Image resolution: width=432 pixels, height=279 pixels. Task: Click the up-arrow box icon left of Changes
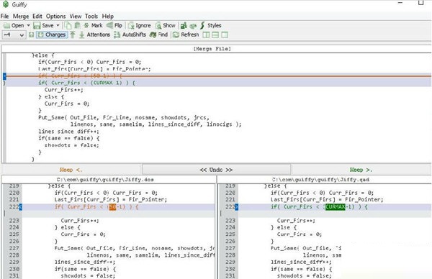point(31,35)
